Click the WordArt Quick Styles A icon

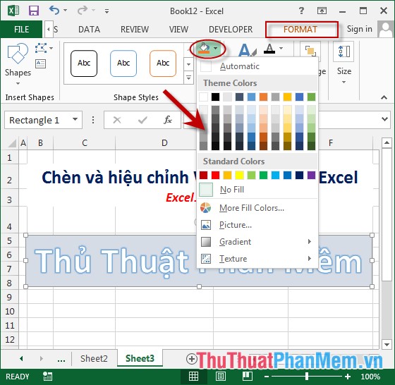[247, 50]
